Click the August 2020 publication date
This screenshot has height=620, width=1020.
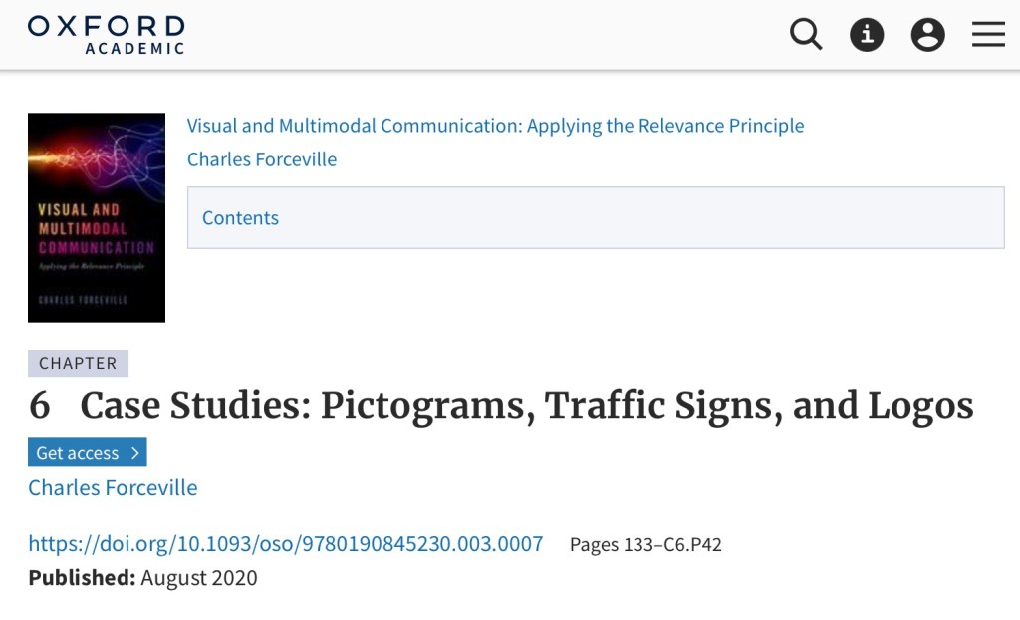pyautogui.click(x=199, y=578)
